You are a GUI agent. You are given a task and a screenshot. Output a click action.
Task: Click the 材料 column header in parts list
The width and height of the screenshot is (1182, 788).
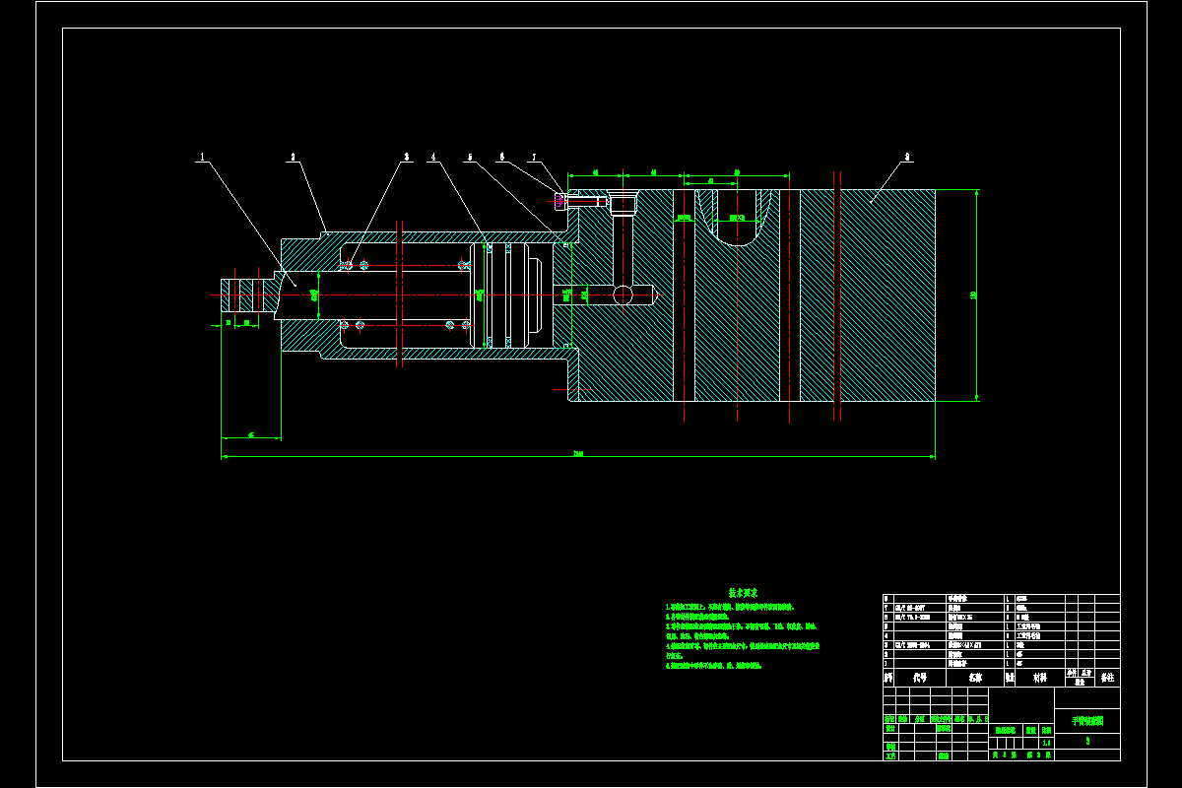[1040, 678]
